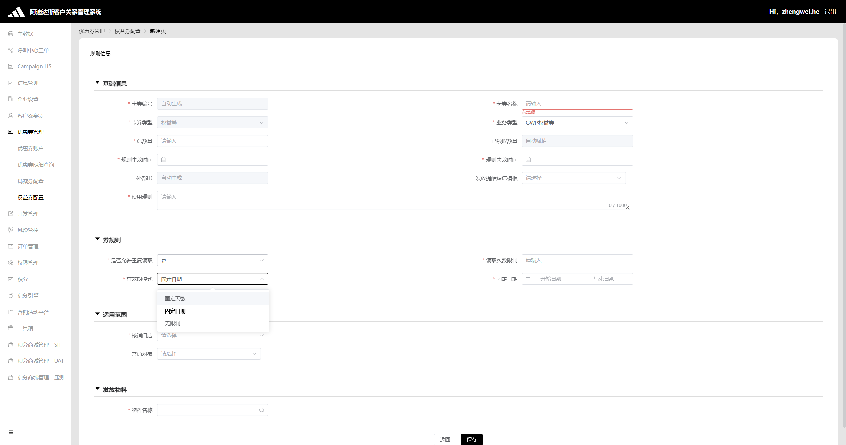846x445 pixels.
Task: Click the 积分引擎 medal icon
Action: pos(11,295)
